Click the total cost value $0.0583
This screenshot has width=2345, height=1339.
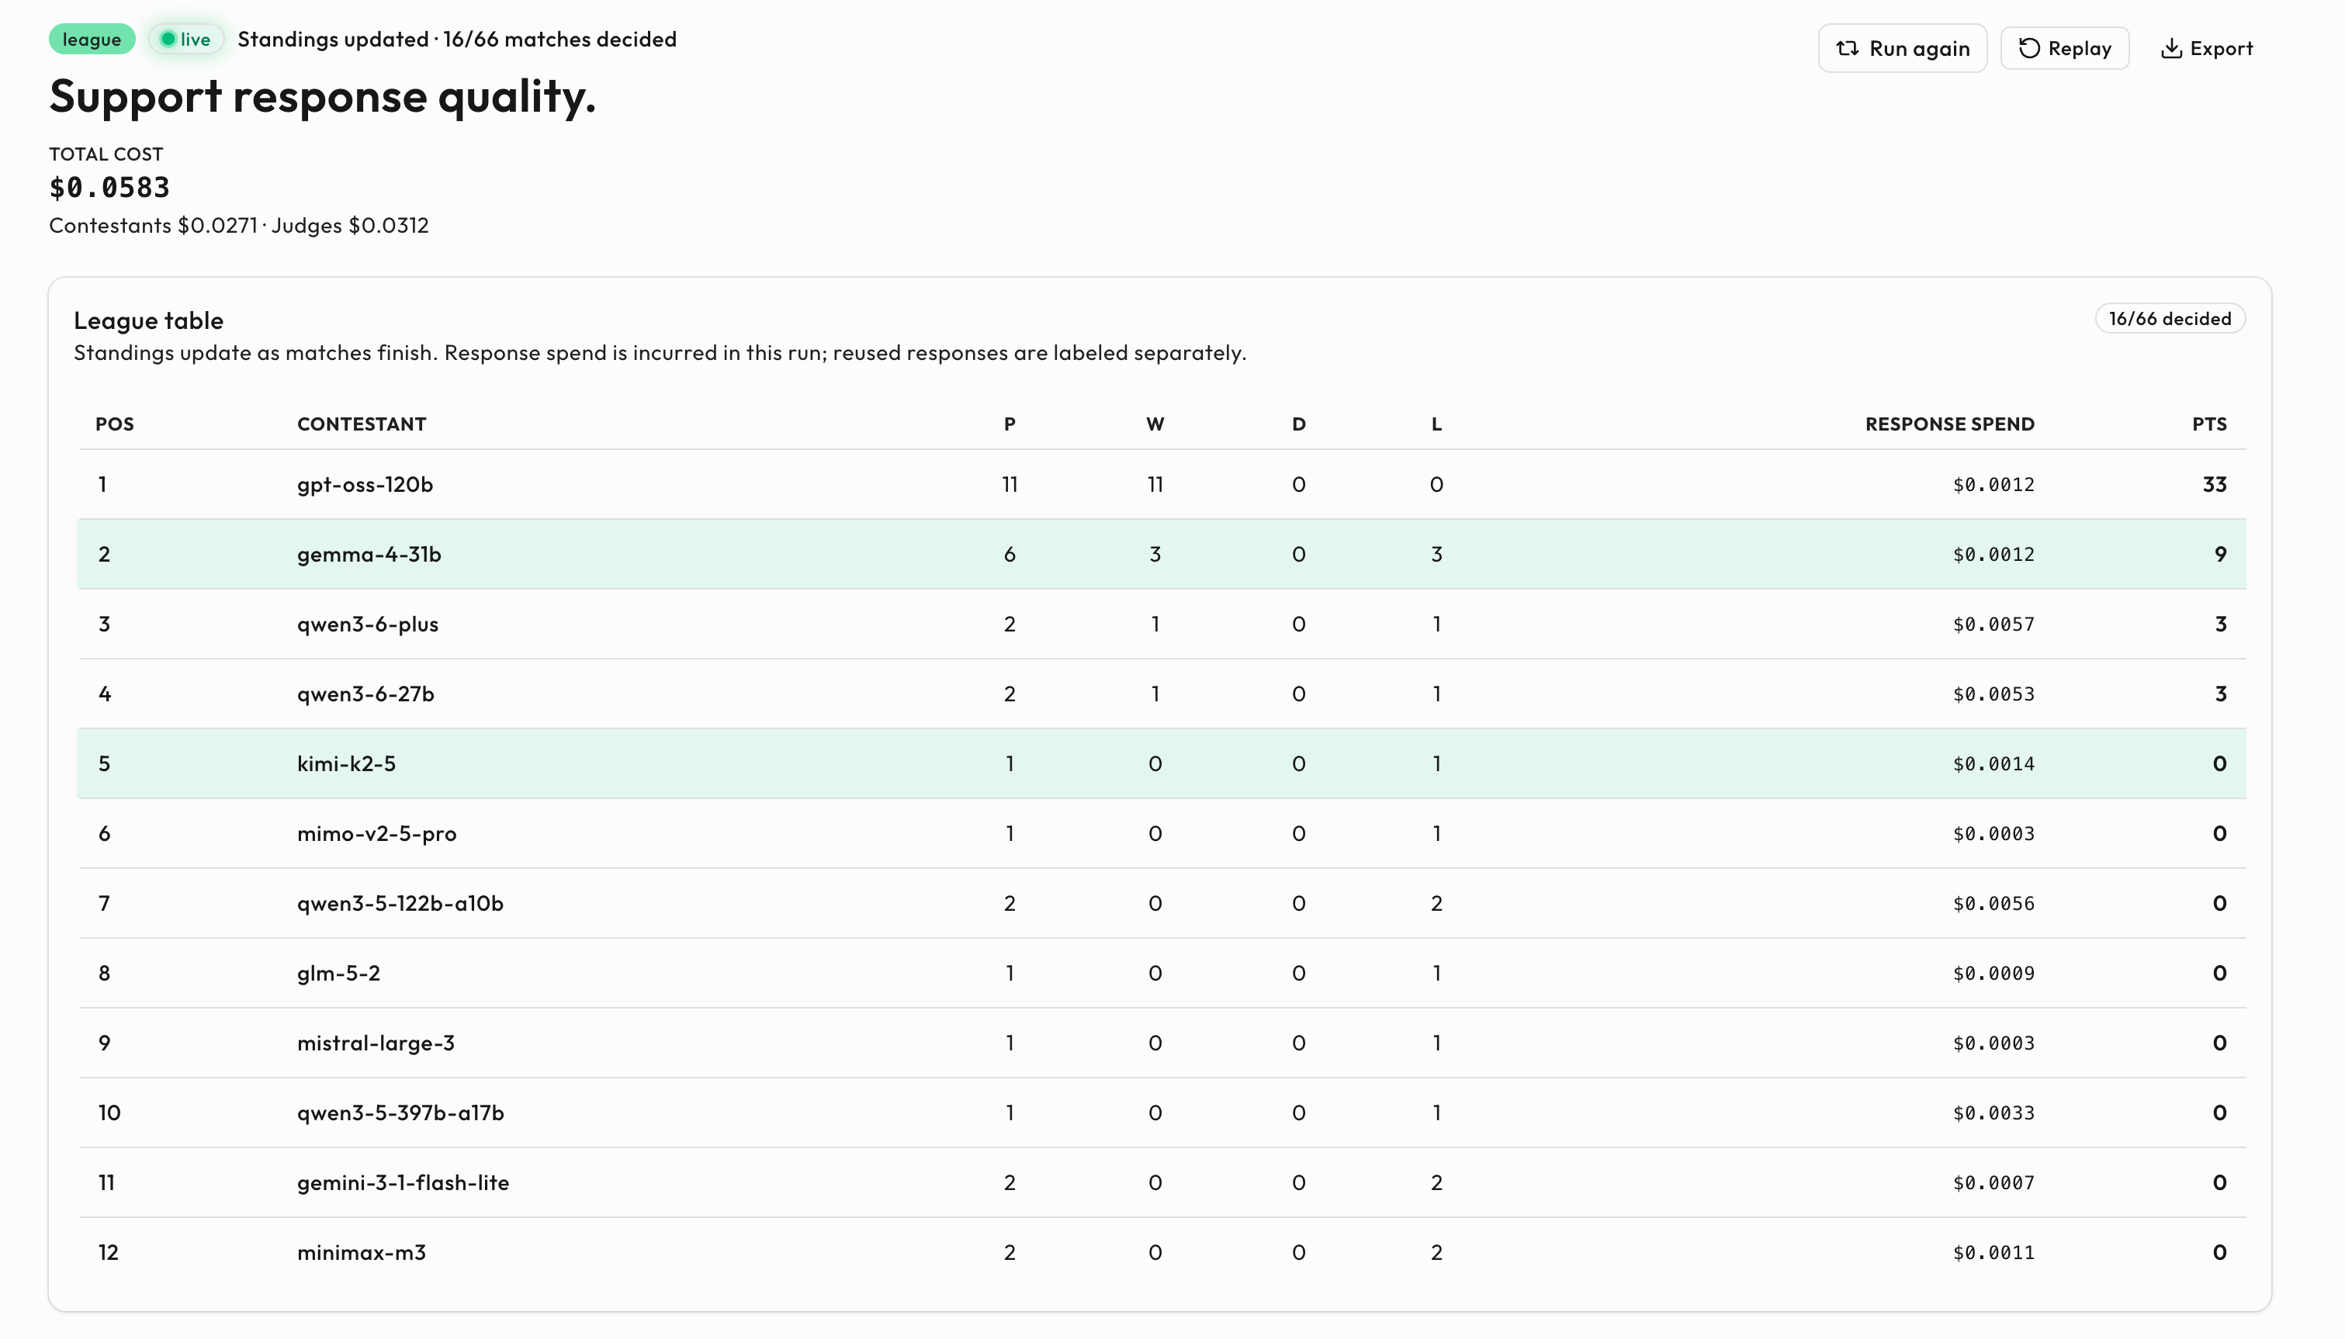(109, 188)
